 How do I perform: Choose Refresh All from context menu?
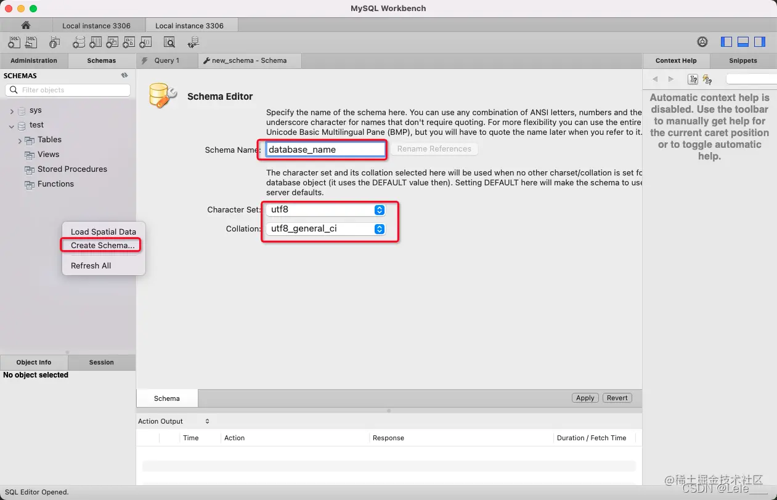click(91, 265)
